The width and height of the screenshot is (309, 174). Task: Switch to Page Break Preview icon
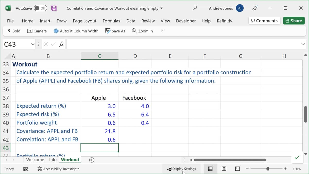237,169
